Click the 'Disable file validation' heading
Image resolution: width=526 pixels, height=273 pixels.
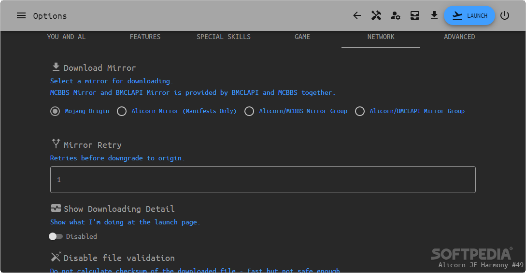tap(119, 258)
